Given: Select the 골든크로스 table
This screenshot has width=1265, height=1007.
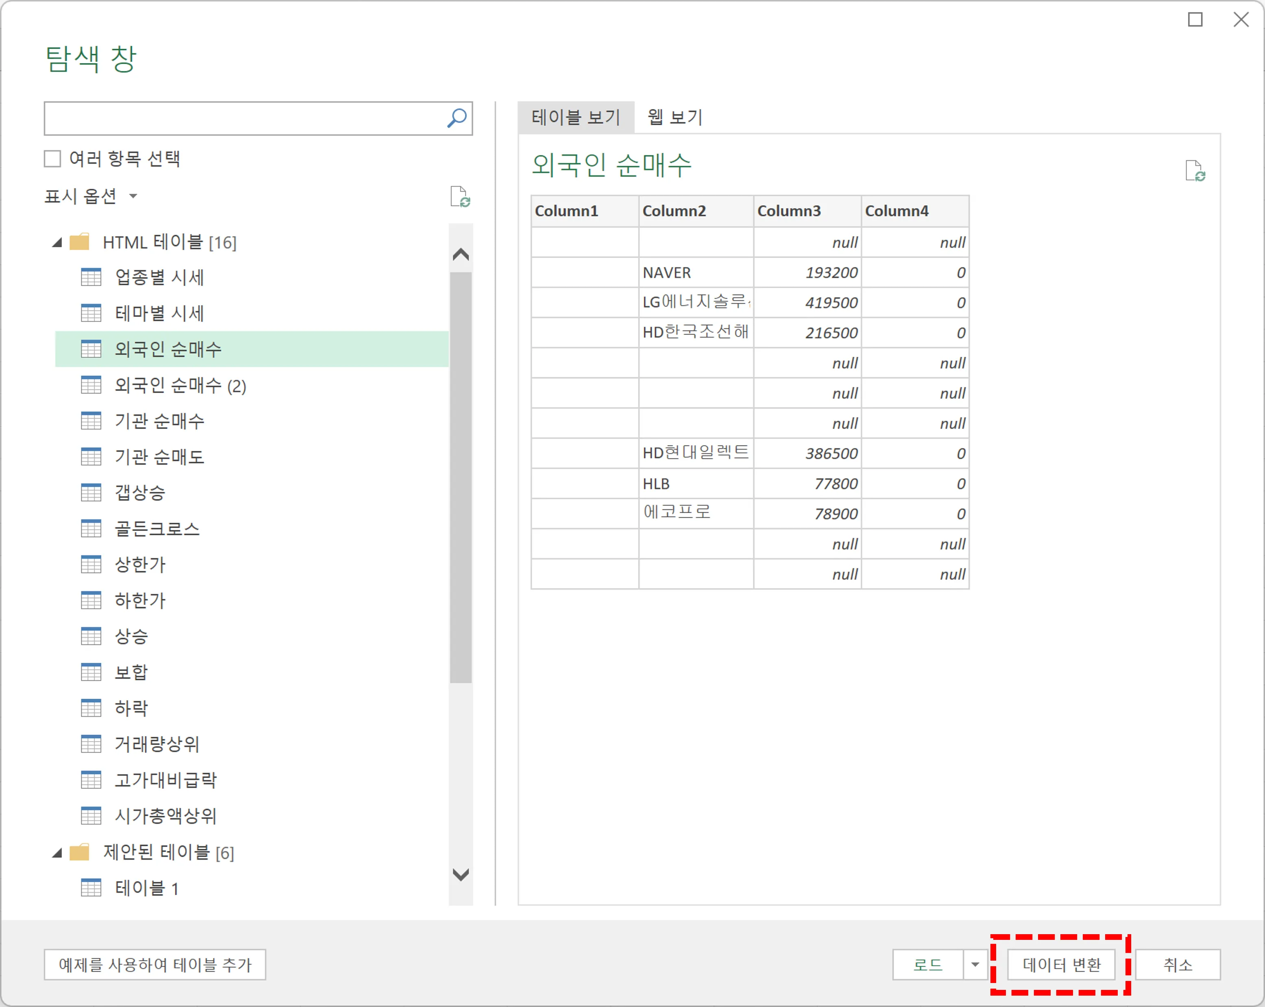Looking at the screenshot, I should pyautogui.click(x=252, y=529).
